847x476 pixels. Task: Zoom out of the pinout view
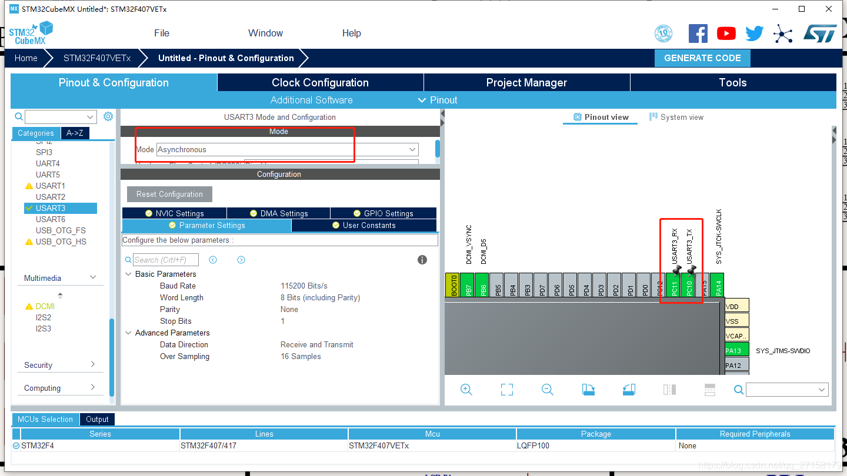click(x=548, y=389)
